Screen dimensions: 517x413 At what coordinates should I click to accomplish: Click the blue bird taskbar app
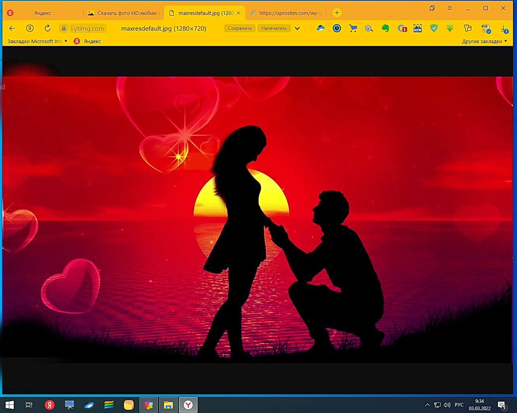[89, 405]
